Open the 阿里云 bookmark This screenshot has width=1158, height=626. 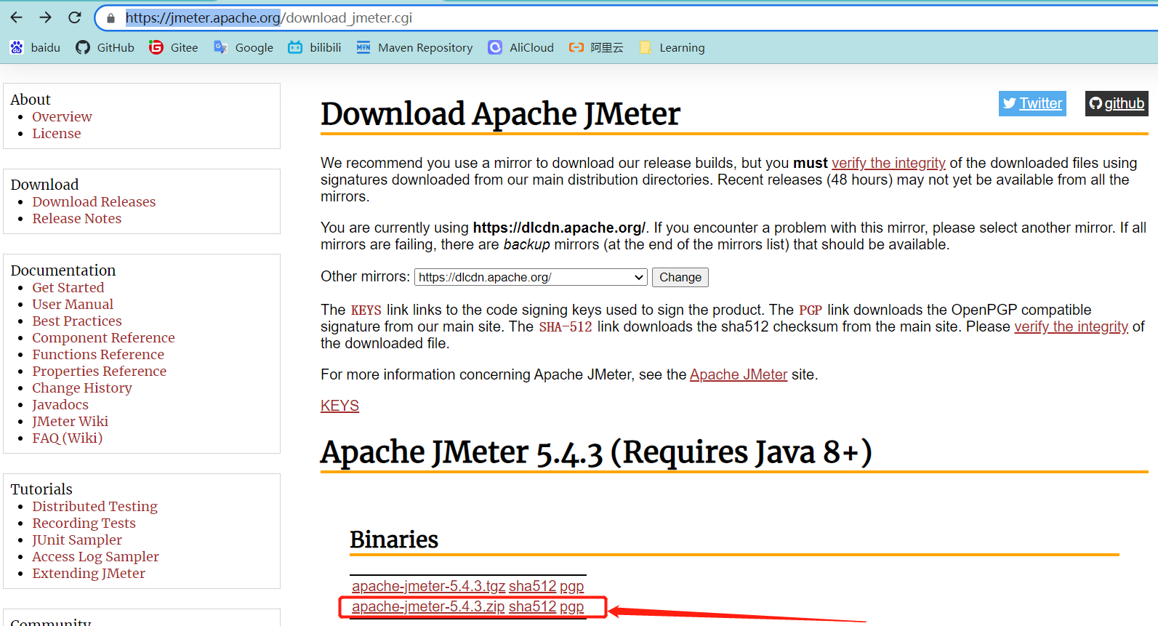596,47
